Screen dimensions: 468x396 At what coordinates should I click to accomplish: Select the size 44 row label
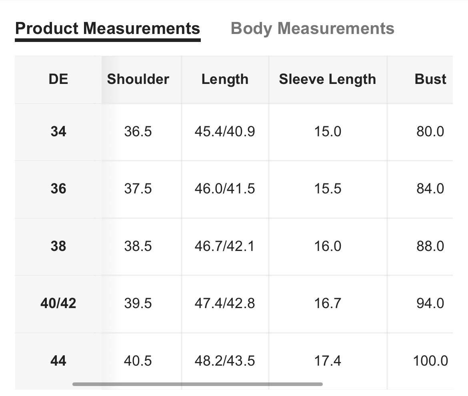coord(58,361)
